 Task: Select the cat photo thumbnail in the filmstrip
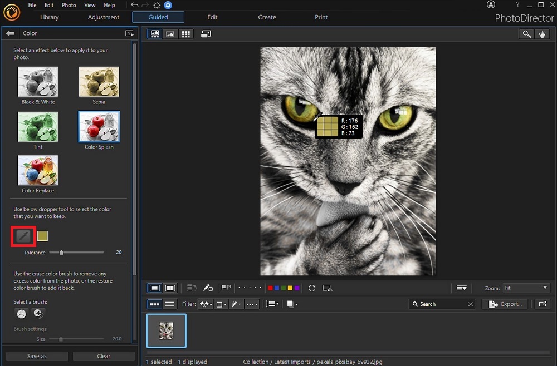click(166, 330)
